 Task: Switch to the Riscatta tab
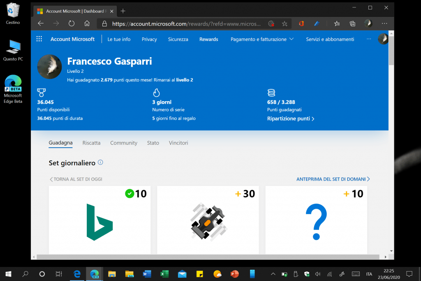coord(91,143)
